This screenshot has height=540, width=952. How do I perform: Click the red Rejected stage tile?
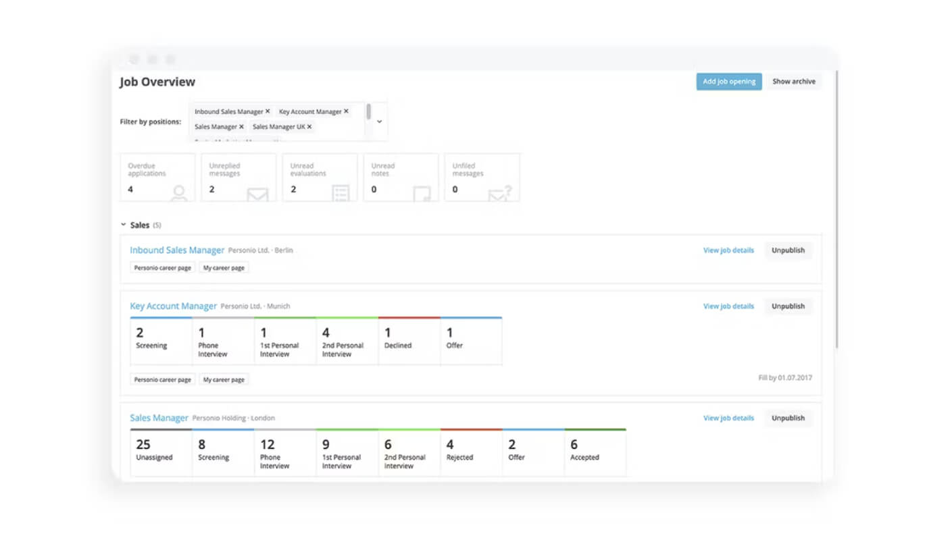(x=472, y=452)
